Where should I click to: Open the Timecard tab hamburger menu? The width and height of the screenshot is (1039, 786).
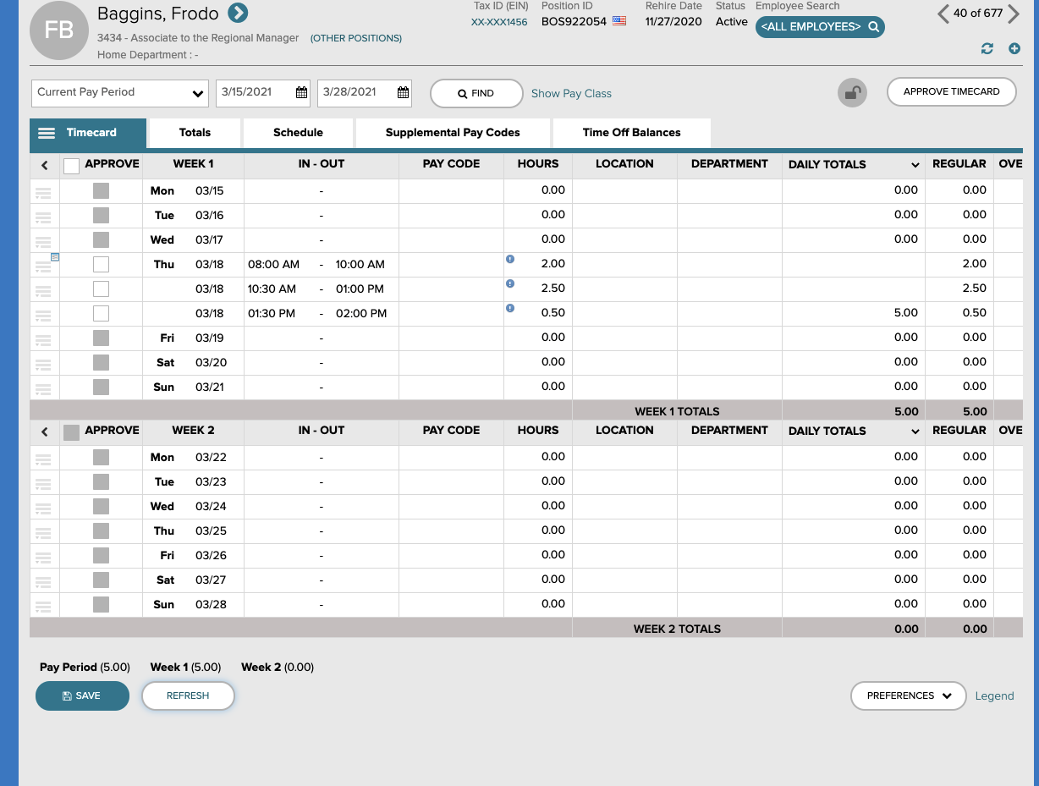pyautogui.click(x=47, y=133)
